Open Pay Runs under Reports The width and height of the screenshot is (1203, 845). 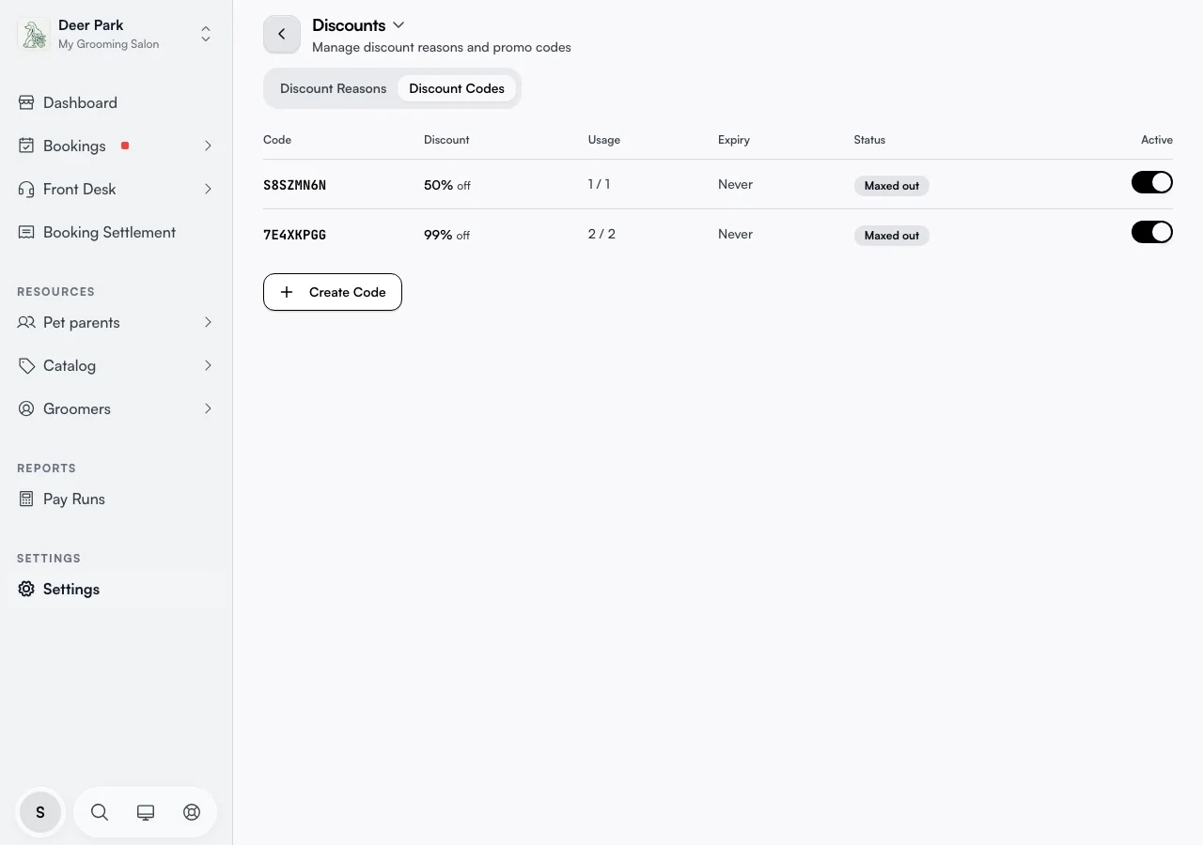tap(117, 499)
